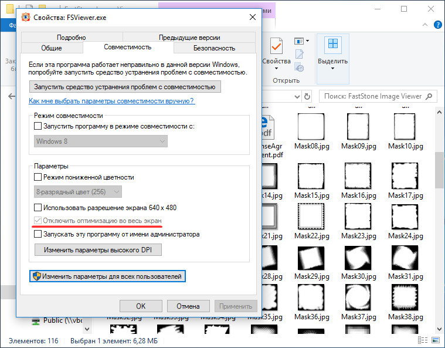445x348 pixels.
Task: Select the Совместимость tab
Action: (x=128, y=47)
